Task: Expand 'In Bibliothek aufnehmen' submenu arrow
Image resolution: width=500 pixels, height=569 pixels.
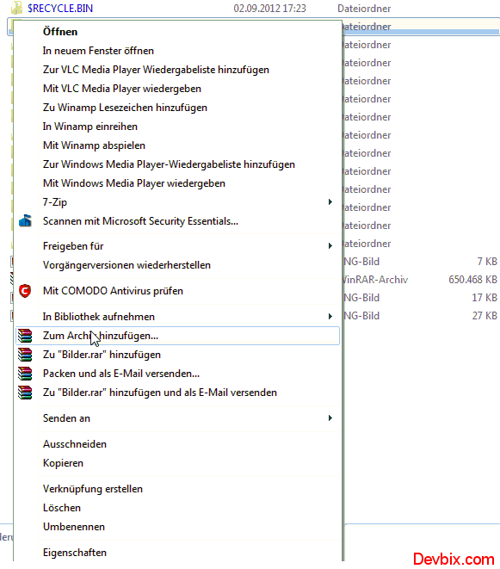Action: click(330, 317)
